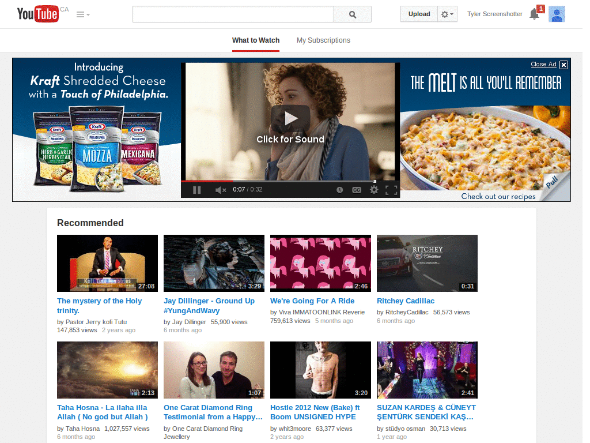Screen dimensions: 590x443
Task: Visit One Carat Diamond Ring Jewellery channel
Action: pos(203,433)
